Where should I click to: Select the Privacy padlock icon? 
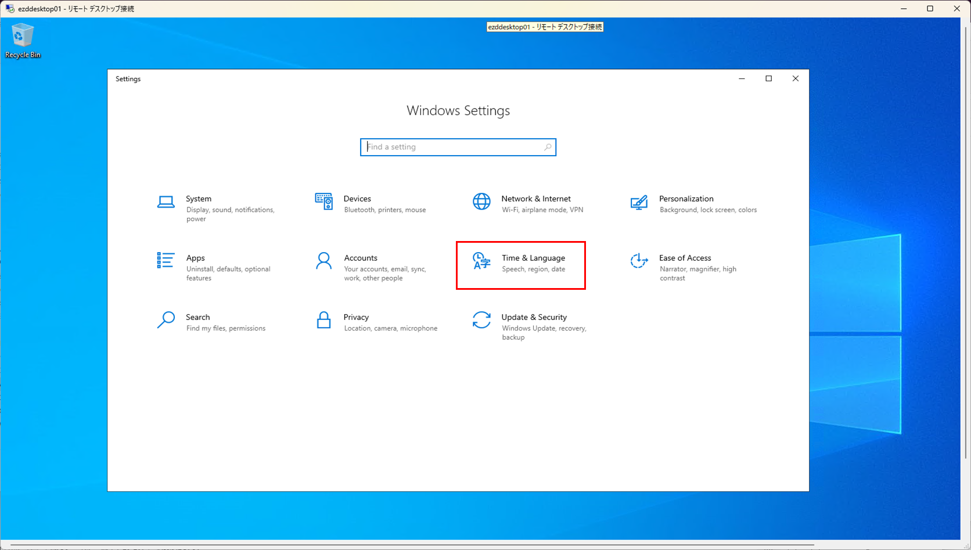pyautogui.click(x=323, y=320)
